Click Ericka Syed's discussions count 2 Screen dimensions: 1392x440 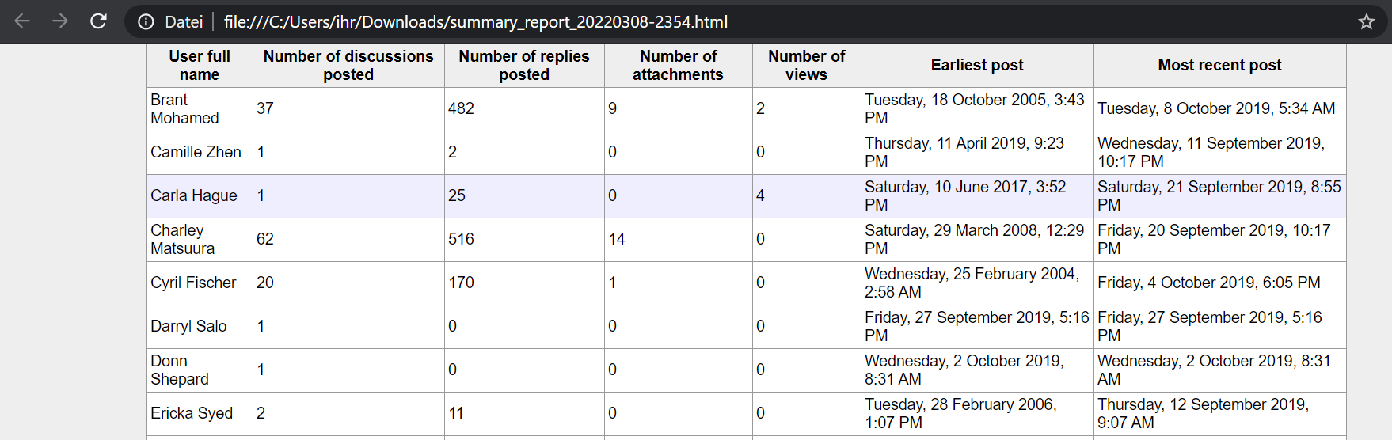point(261,414)
